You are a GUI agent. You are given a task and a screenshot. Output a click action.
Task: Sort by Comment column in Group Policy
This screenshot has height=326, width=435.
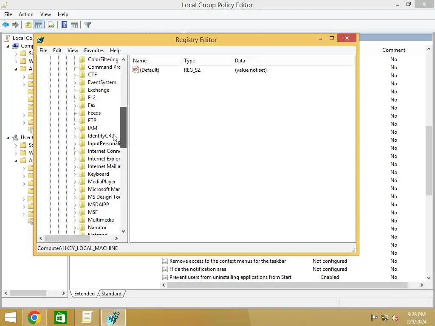394,50
